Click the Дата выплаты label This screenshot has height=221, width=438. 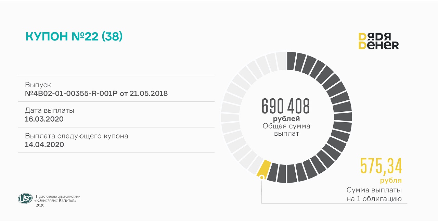pyautogui.click(x=49, y=110)
